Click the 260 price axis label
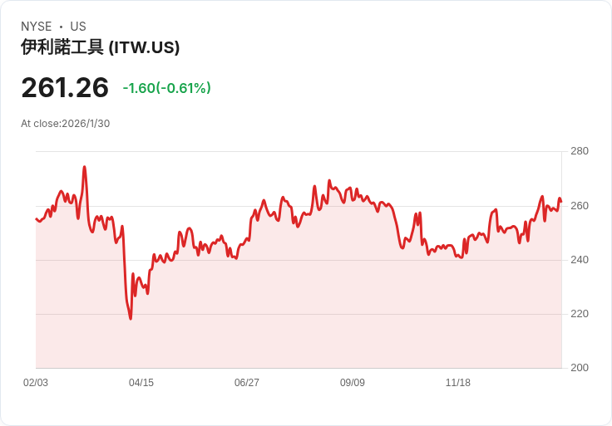Viewport: 612px width, 426px height. click(580, 206)
